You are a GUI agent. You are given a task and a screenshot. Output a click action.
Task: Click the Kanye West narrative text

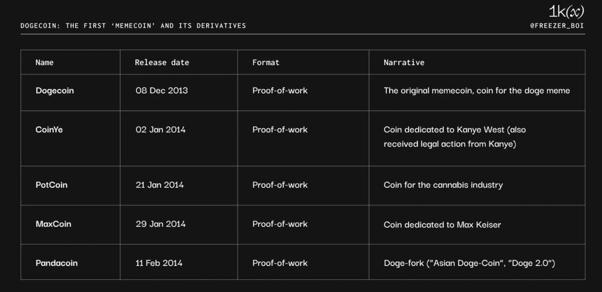pyautogui.click(x=455, y=137)
